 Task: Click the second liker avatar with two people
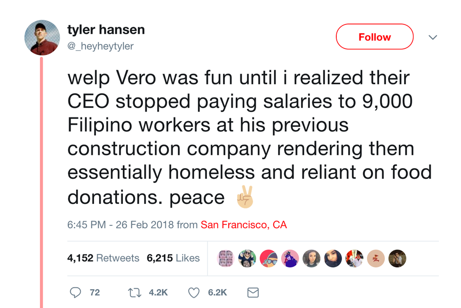[x=247, y=258]
